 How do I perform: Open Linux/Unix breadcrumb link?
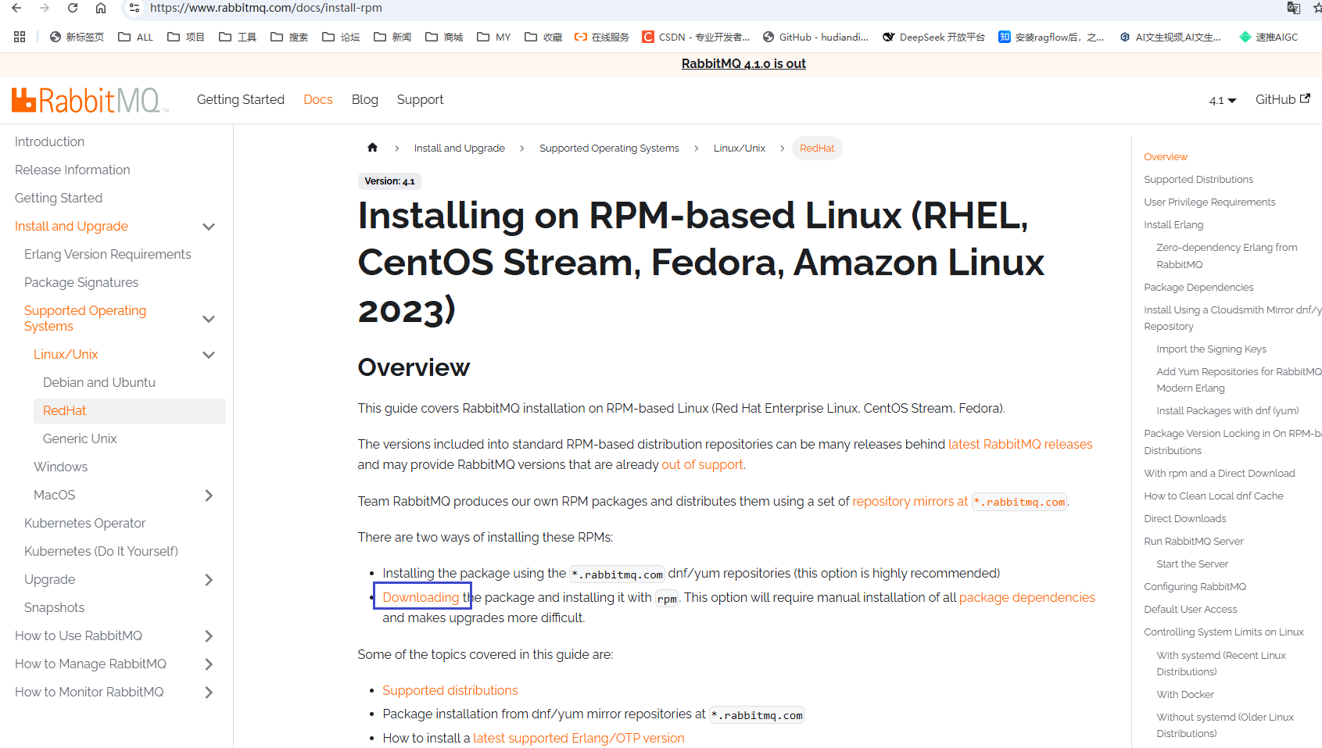pos(740,148)
